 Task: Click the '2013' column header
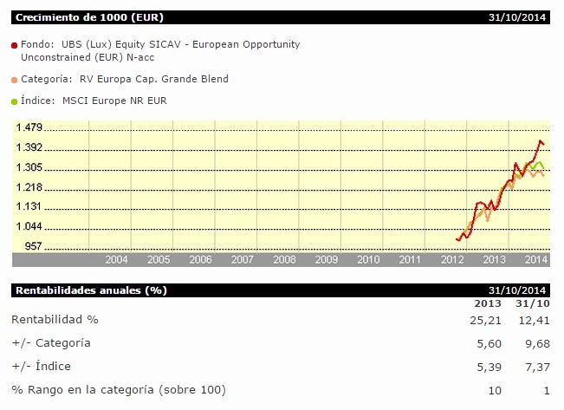[x=488, y=303]
